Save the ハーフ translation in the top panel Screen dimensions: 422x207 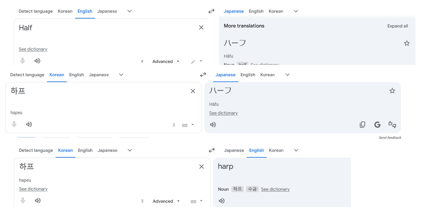tap(407, 43)
